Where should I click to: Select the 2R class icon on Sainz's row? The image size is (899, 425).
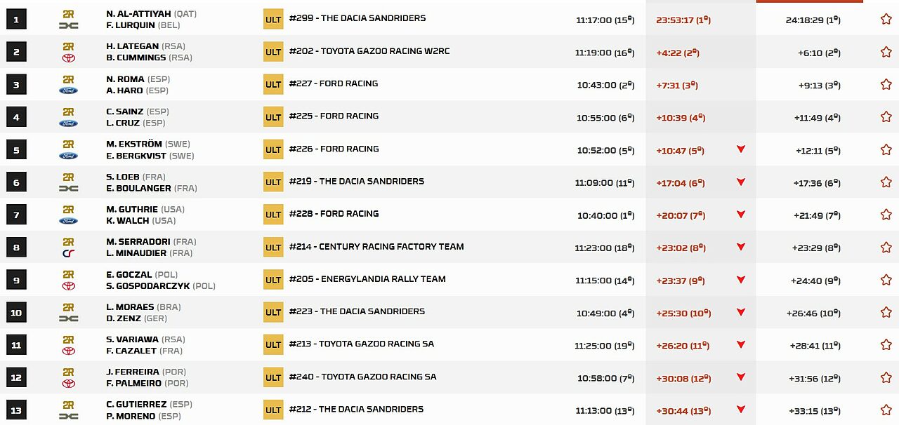(68, 112)
